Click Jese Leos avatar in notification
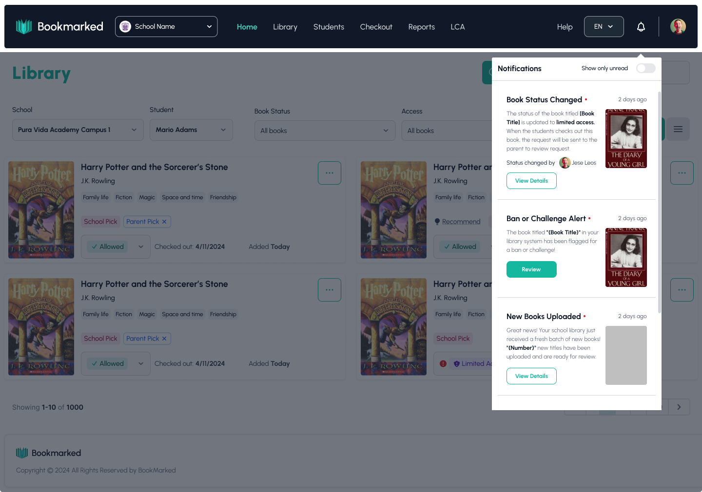 565,163
